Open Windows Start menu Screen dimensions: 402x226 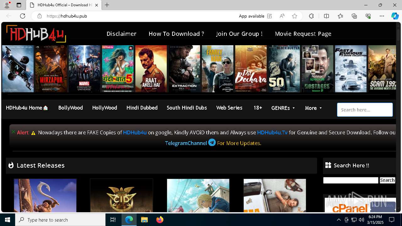[x=8, y=220]
